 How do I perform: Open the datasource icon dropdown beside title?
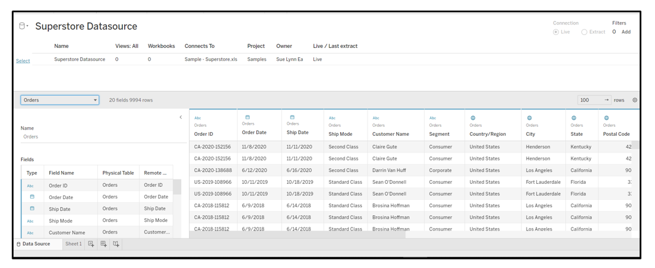tap(25, 26)
